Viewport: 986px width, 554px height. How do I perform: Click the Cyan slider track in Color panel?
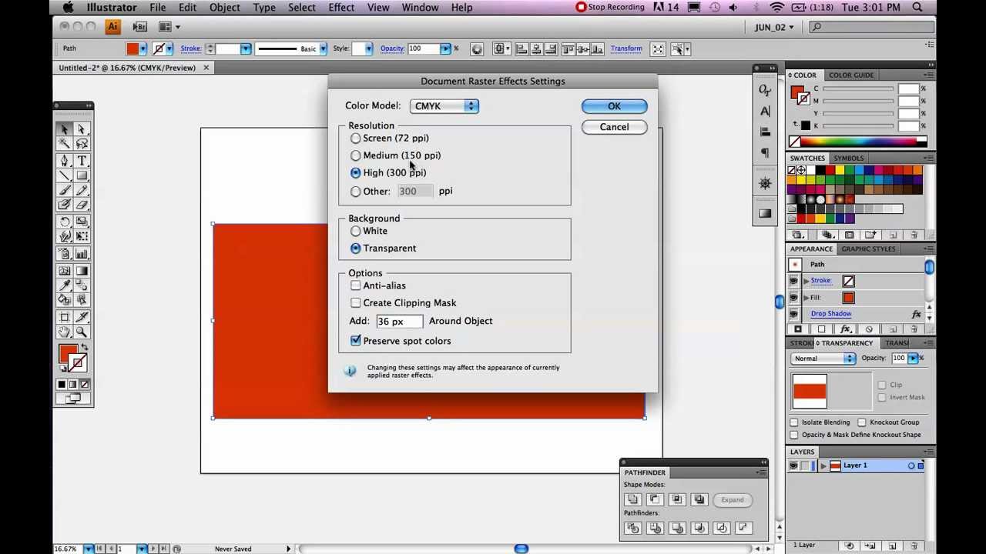coord(857,89)
